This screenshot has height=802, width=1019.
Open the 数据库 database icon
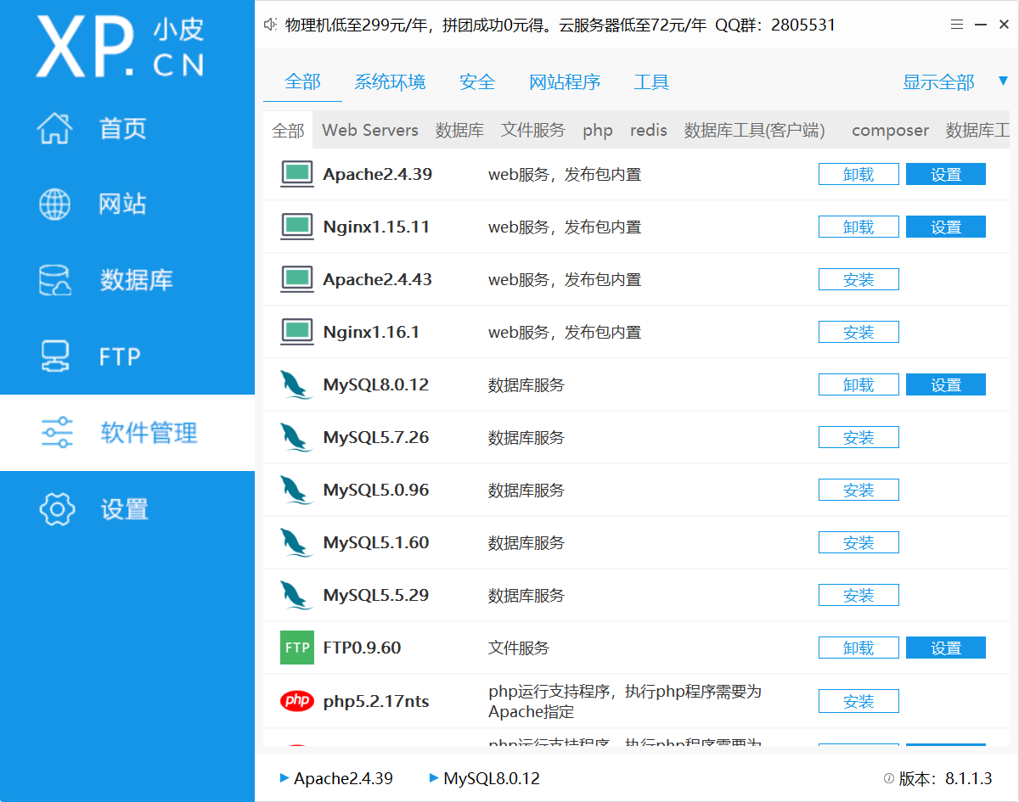pyautogui.click(x=56, y=280)
